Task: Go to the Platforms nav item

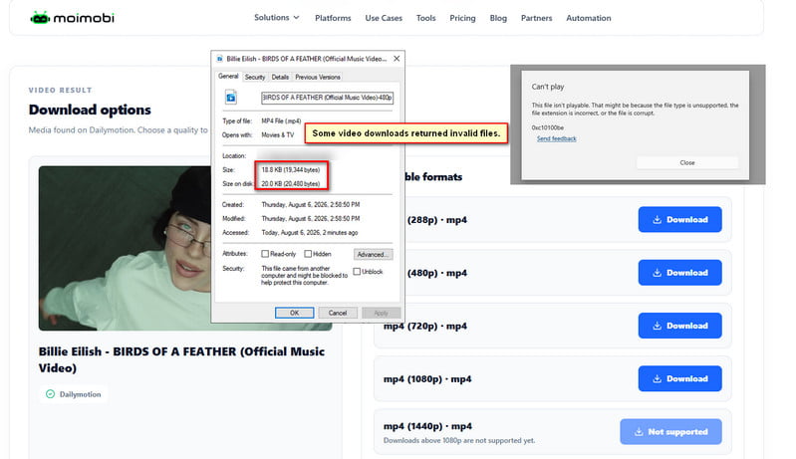Action: point(333,18)
